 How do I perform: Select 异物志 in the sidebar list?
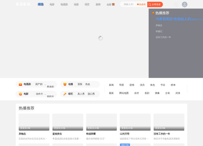click(159, 25)
